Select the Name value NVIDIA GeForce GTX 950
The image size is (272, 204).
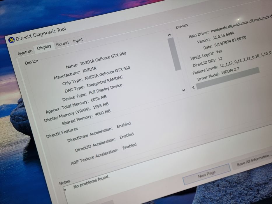(x=103, y=59)
